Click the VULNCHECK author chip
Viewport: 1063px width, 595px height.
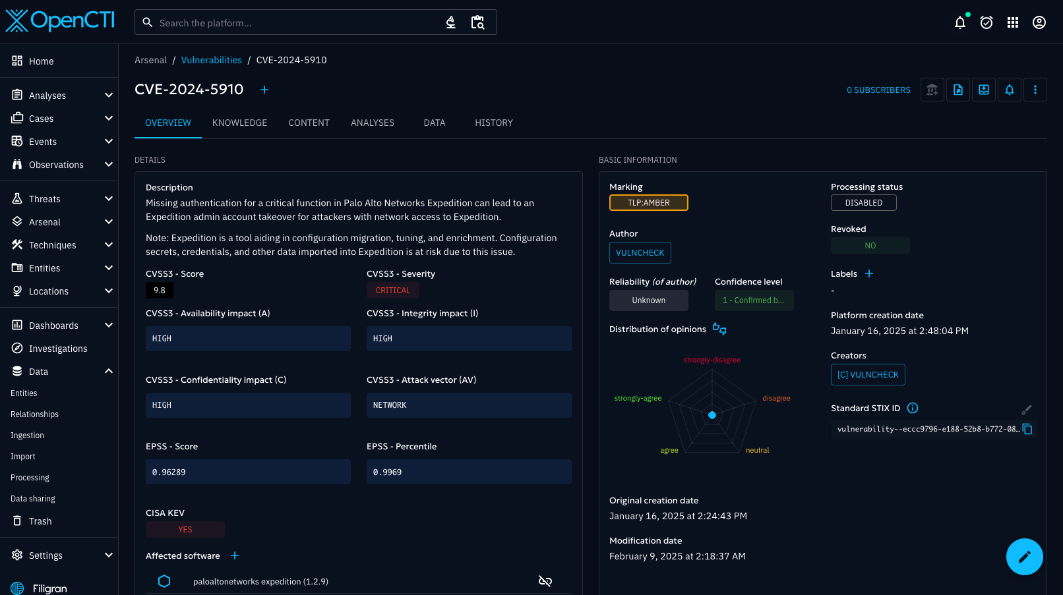[x=640, y=252]
